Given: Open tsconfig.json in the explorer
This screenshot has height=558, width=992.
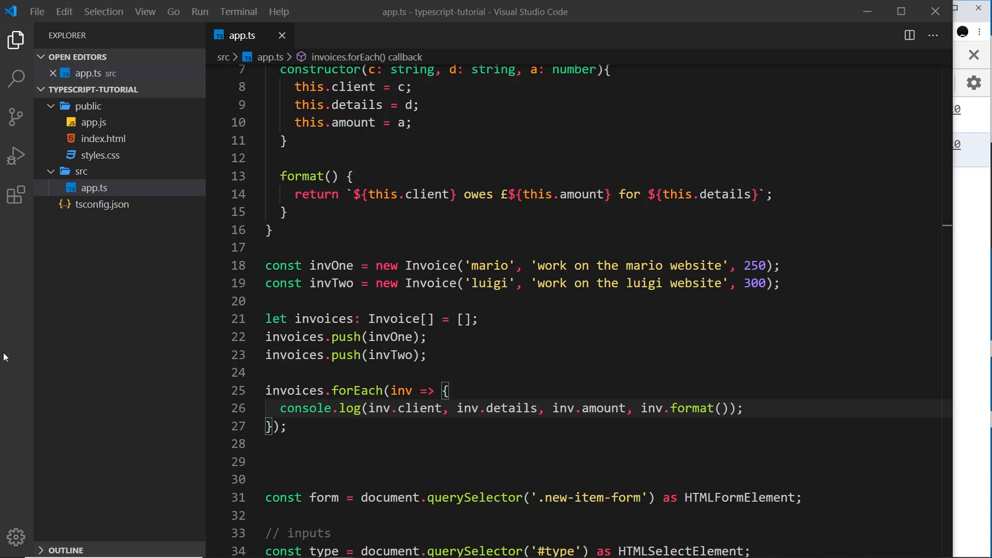Looking at the screenshot, I should [x=102, y=204].
